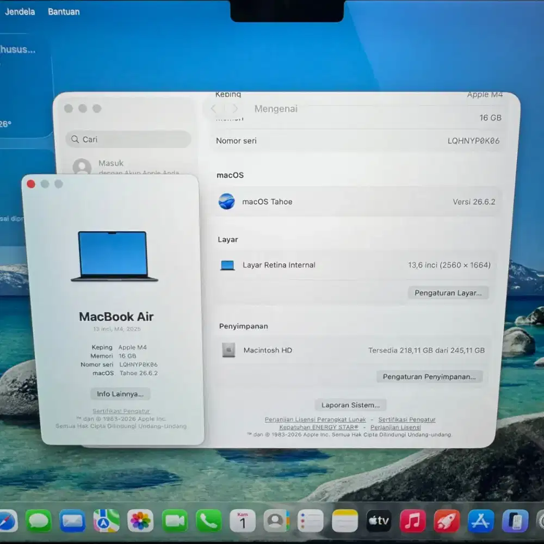Viewport: 544px width, 544px height.
Task: Open iPhone Mirroring in the Dock
Action: point(515,521)
